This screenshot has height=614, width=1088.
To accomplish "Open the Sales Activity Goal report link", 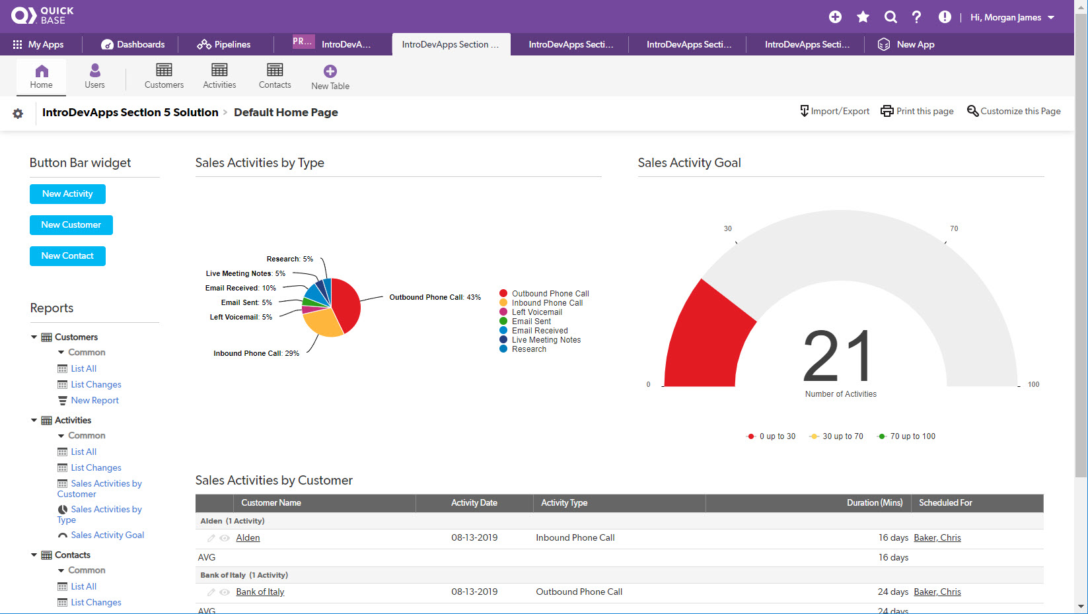I will click(x=107, y=535).
